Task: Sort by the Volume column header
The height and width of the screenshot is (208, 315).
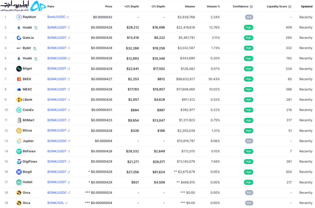Action: (x=190, y=7)
